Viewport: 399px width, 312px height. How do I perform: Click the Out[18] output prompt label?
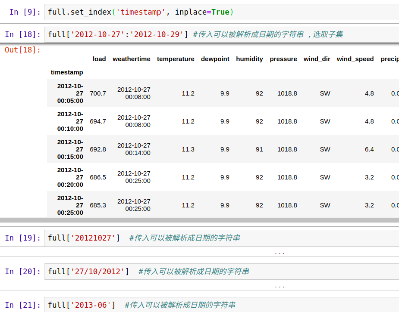click(23, 50)
